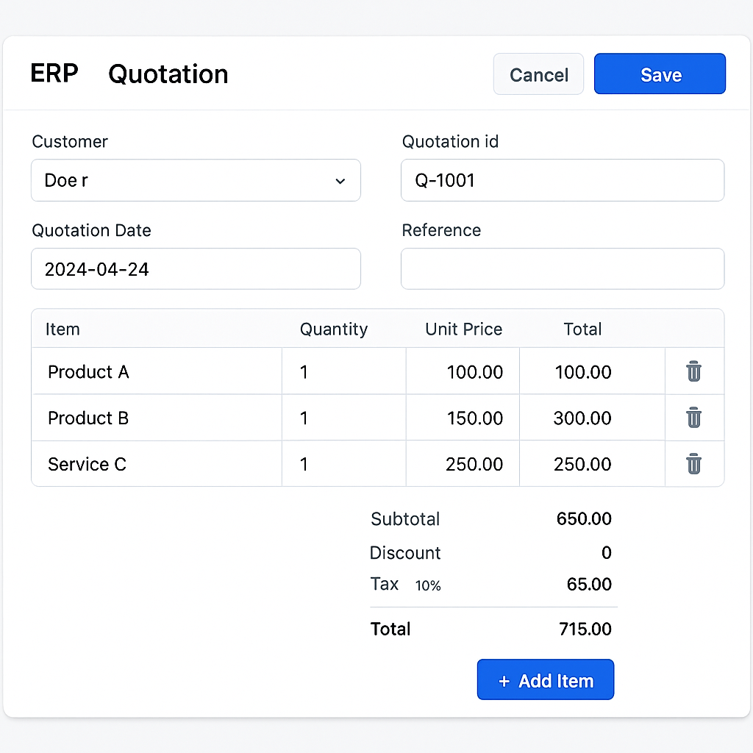Click the Item column header
753x753 pixels.
63,329
